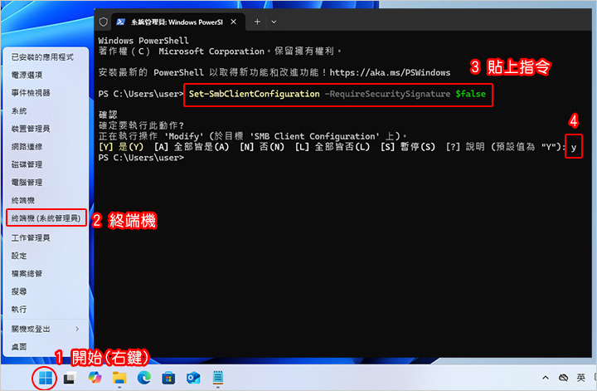The width and height of the screenshot is (597, 391).
Task: Show hidden system tray icons
Action: click(x=546, y=378)
